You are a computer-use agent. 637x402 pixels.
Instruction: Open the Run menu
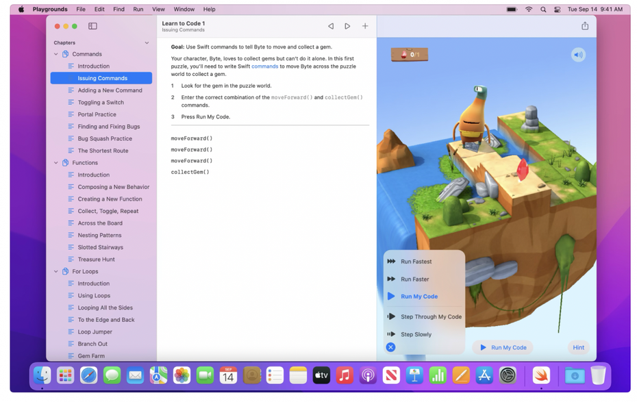pos(138,9)
